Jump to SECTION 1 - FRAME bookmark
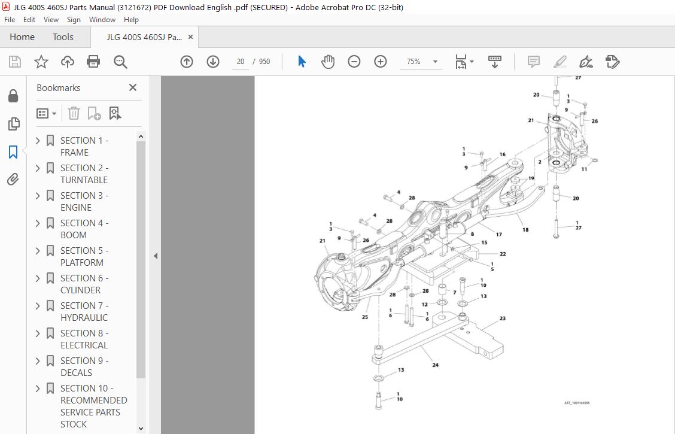Viewport: 675px width, 434px height. [84, 147]
